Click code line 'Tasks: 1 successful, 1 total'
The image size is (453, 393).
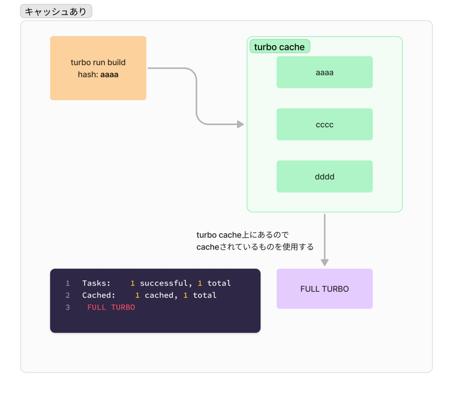click(156, 283)
